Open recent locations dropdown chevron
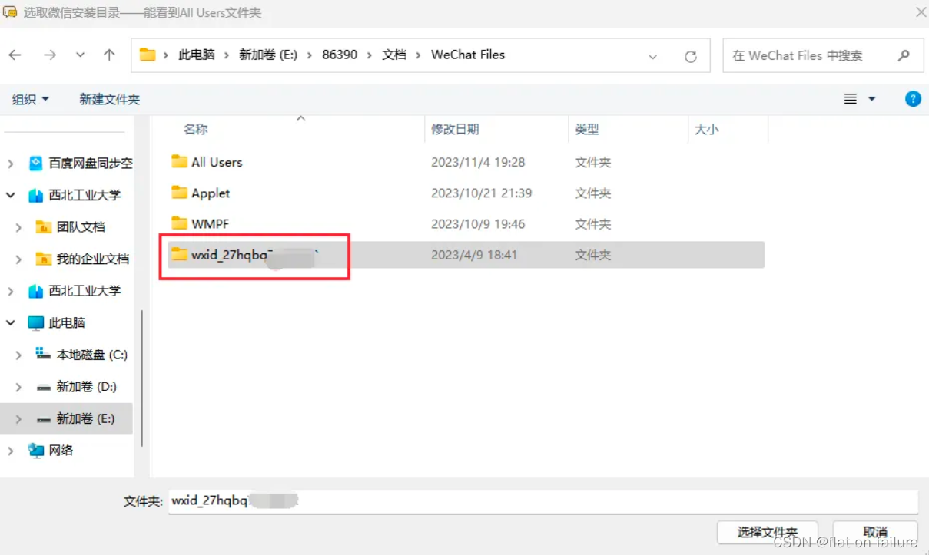The height and width of the screenshot is (555, 929). tap(80, 55)
